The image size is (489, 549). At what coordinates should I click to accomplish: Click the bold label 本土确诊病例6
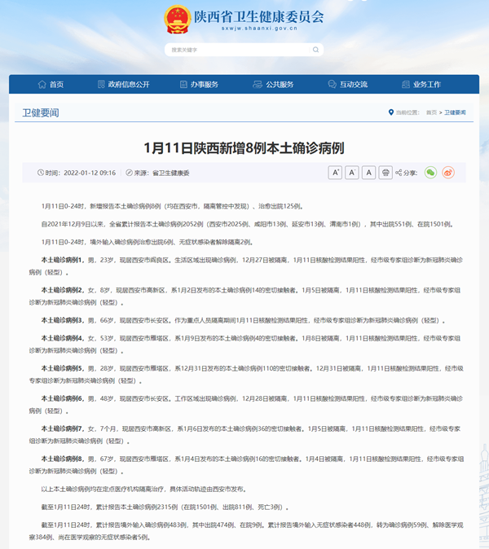point(63,399)
